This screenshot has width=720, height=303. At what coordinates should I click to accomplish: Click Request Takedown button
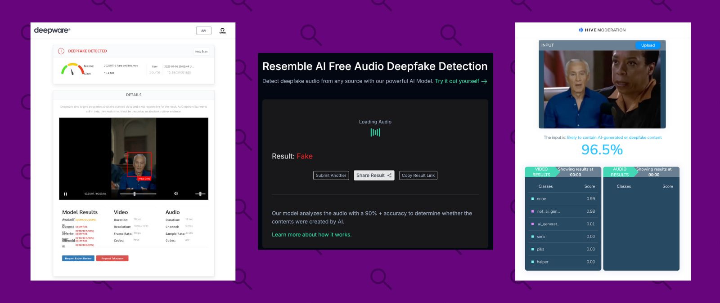(x=112, y=259)
